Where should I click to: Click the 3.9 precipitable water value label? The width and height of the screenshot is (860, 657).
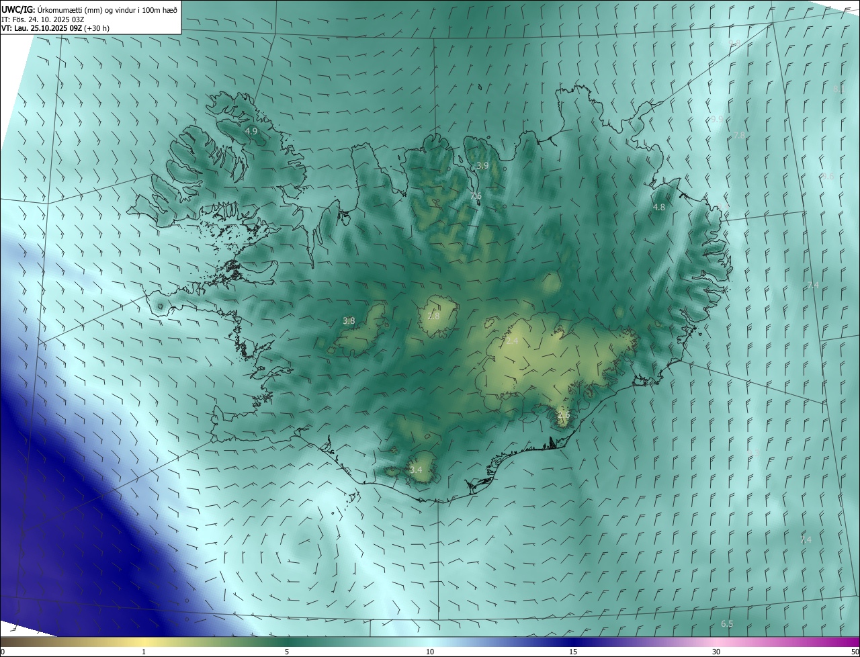click(x=482, y=165)
